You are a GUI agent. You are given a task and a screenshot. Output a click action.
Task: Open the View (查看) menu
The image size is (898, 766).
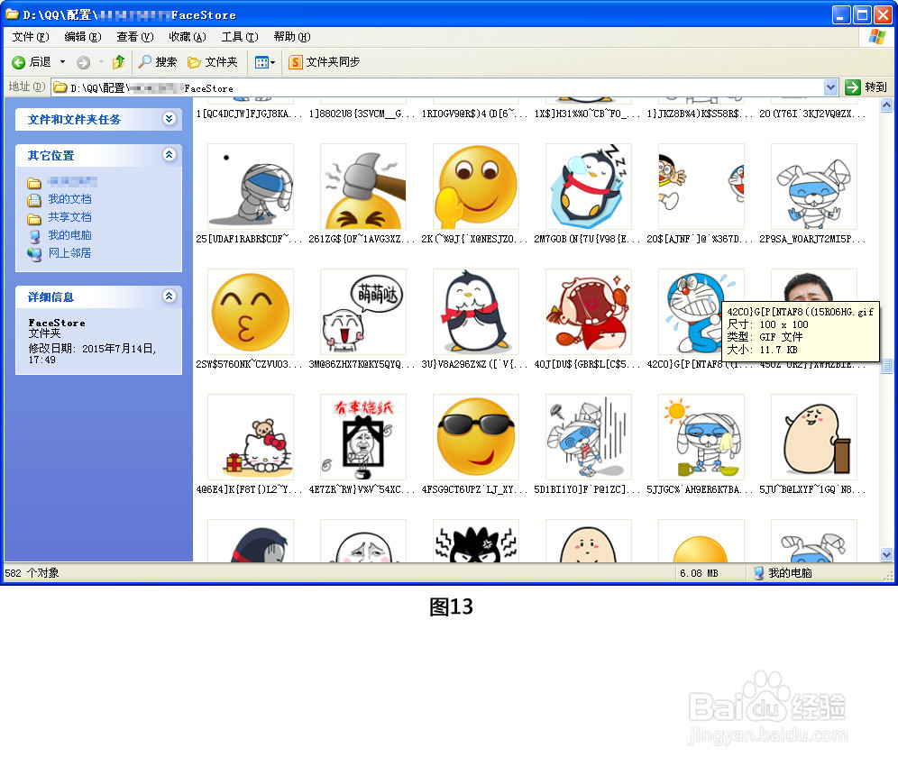pyautogui.click(x=135, y=37)
